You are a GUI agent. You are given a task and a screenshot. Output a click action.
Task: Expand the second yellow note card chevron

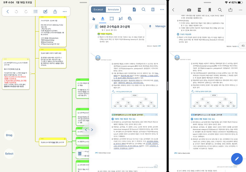point(65,50)
